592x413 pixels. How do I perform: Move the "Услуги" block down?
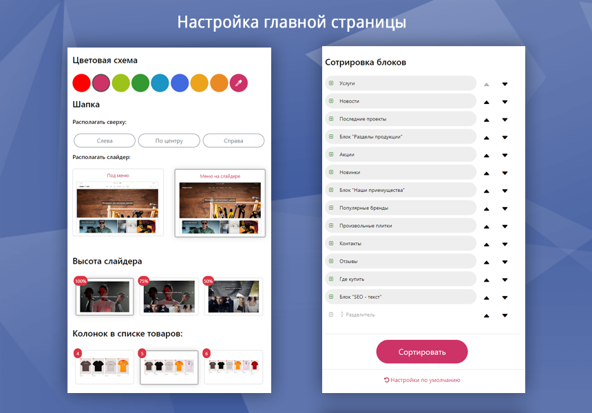(505, 83)
